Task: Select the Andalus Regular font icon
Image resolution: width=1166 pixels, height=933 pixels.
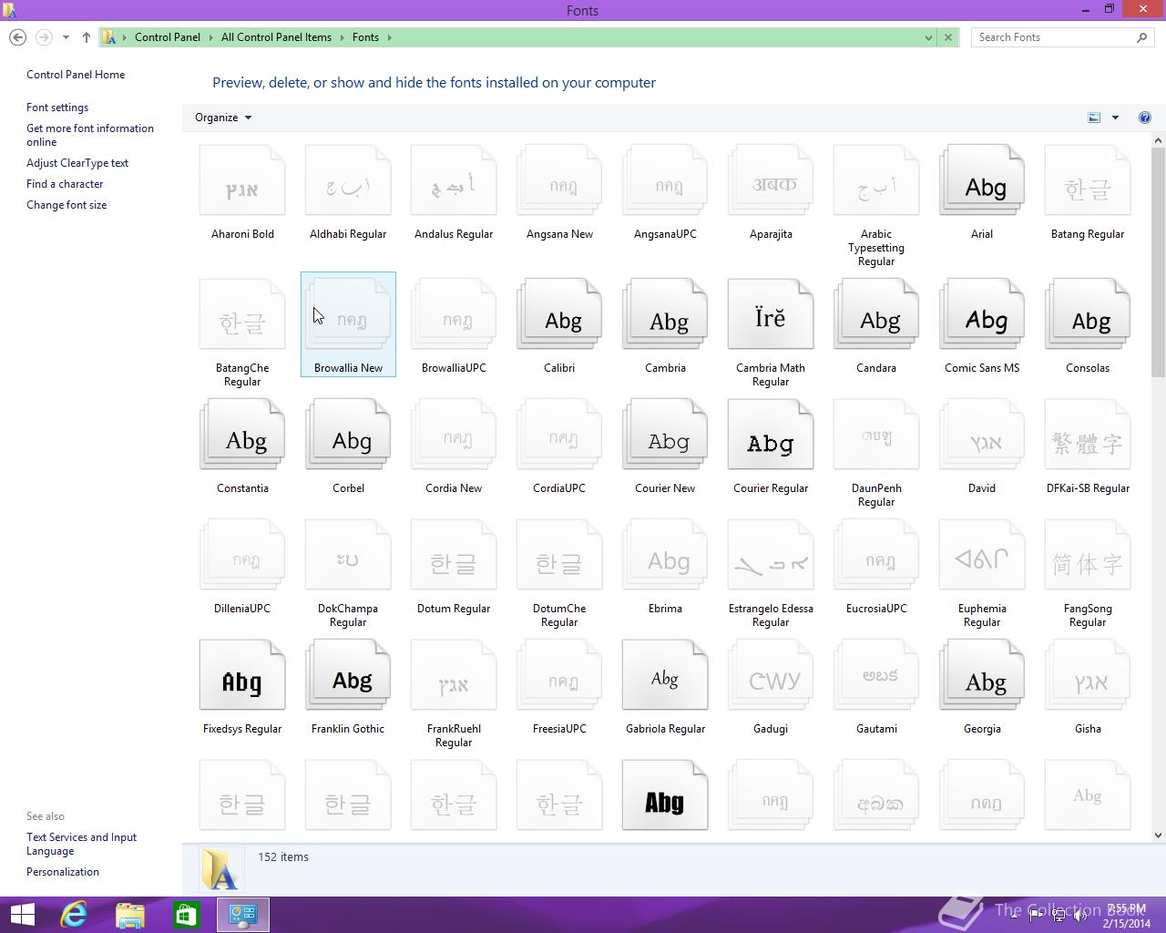Action: 454,181
